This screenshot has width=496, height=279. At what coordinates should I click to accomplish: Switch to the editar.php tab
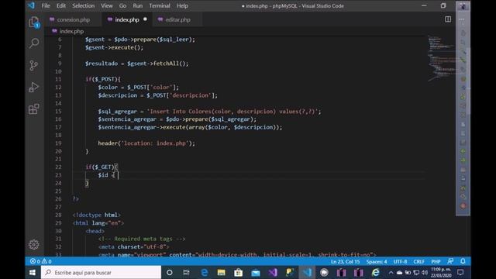(x=177, y=19)
